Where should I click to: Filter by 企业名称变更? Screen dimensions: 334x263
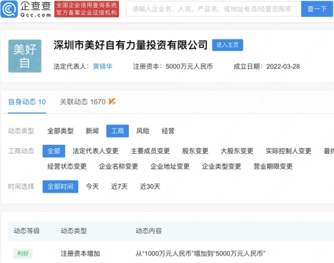118,166
